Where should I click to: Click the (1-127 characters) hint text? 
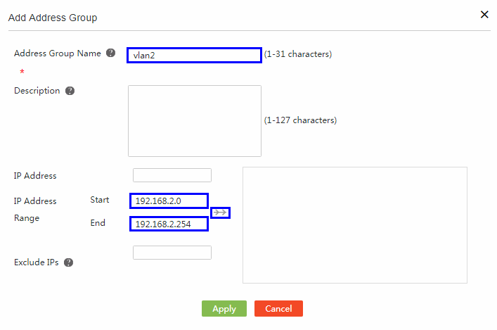(x=300, y=120)
